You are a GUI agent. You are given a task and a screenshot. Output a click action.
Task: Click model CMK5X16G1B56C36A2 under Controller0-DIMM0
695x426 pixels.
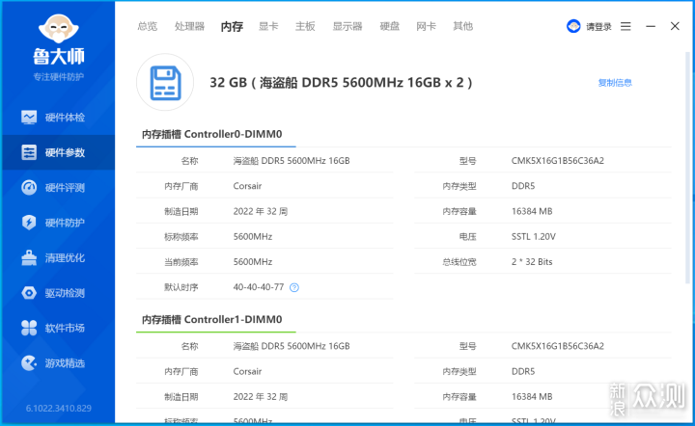click(x=558, y=161)
